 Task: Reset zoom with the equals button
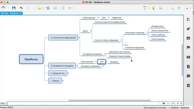coord(181,103)
